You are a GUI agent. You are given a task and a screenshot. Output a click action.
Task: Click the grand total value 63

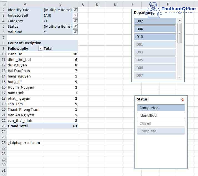60,126
